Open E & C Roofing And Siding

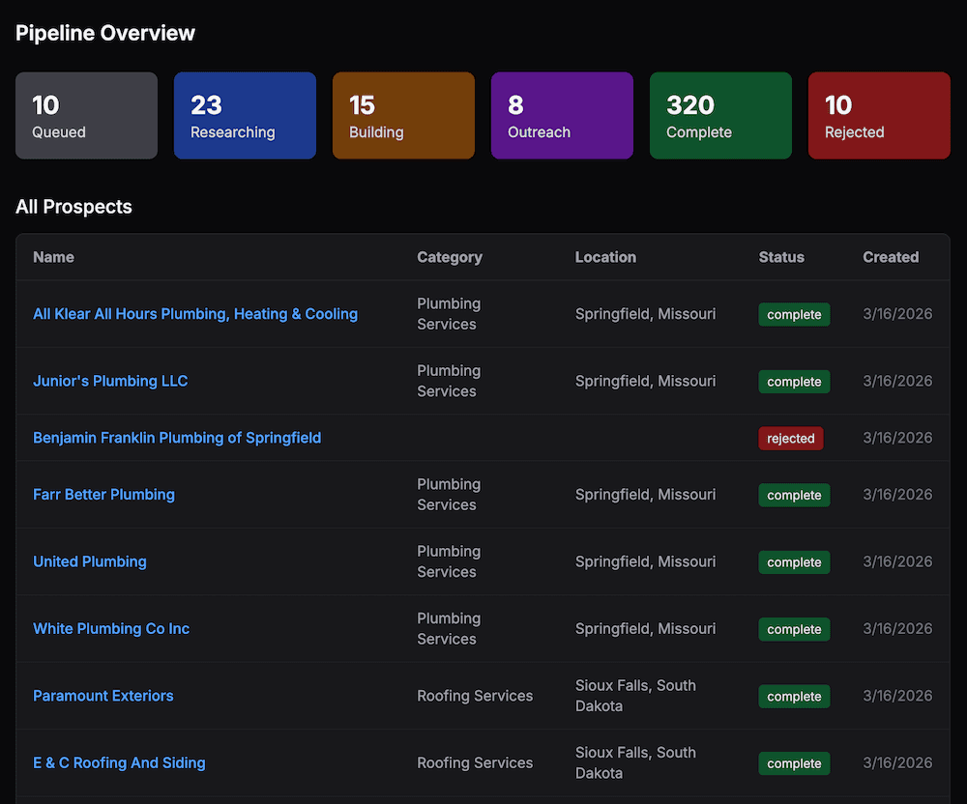coord(119,762)
